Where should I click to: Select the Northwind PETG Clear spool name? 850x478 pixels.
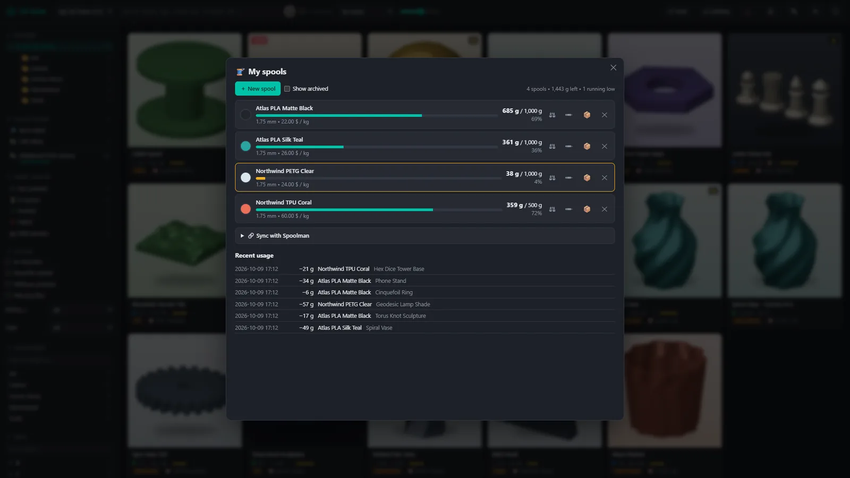tap(285, 171)
